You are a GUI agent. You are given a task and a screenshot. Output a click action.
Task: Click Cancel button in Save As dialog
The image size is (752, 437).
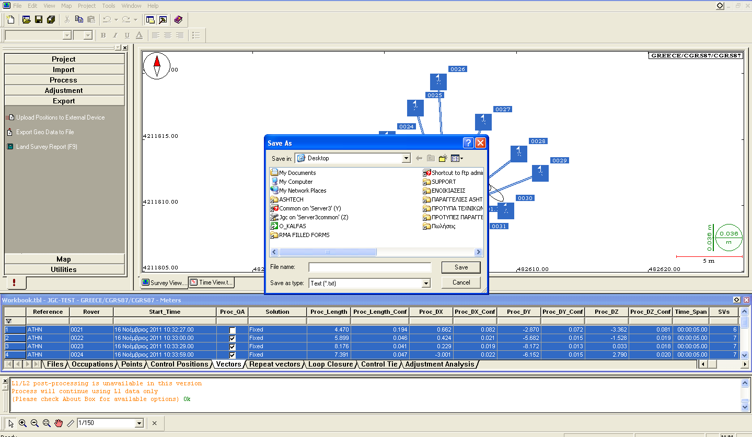(461, 282)
